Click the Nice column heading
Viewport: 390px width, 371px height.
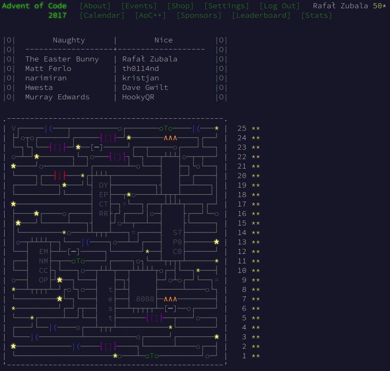pyautogui.click(x=163, y=40)
